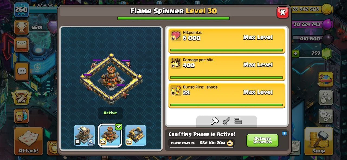Tap the blue info icon
The image size is (347, 160).
pyautogui.click(x=284, y=133)
